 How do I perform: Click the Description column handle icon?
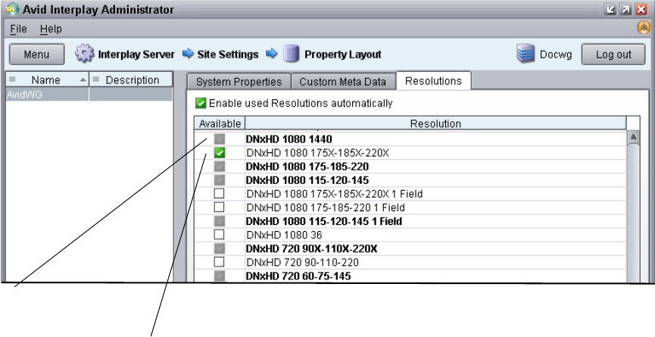pyautogui.click(x=95, y=80)
